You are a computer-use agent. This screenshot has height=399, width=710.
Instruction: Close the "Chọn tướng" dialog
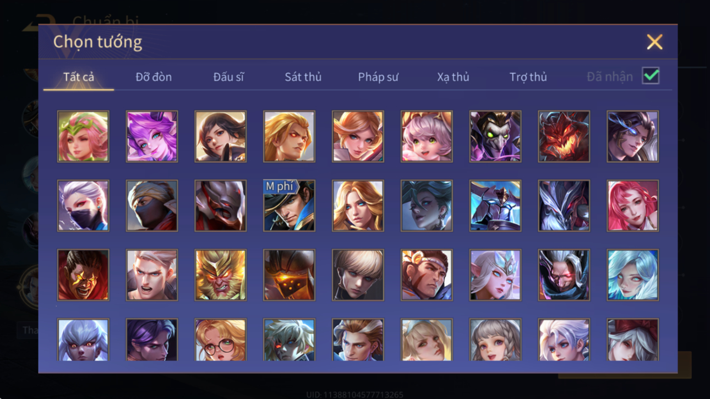[654, 42]
